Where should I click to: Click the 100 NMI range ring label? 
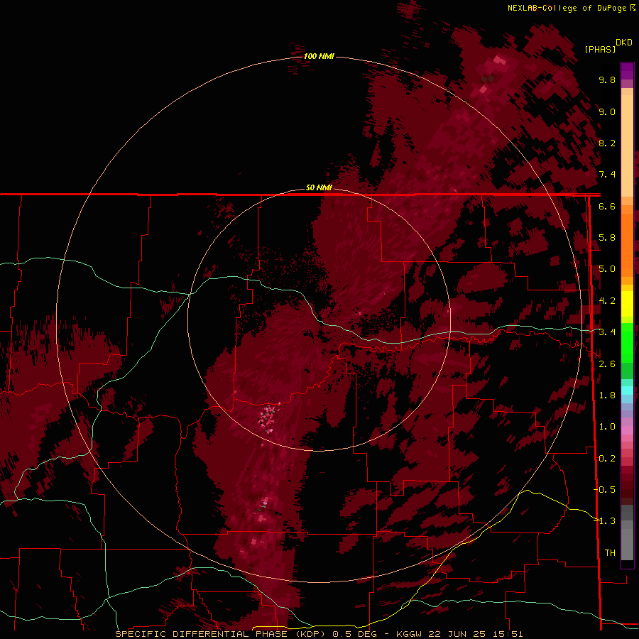click(x=319, y=56)
